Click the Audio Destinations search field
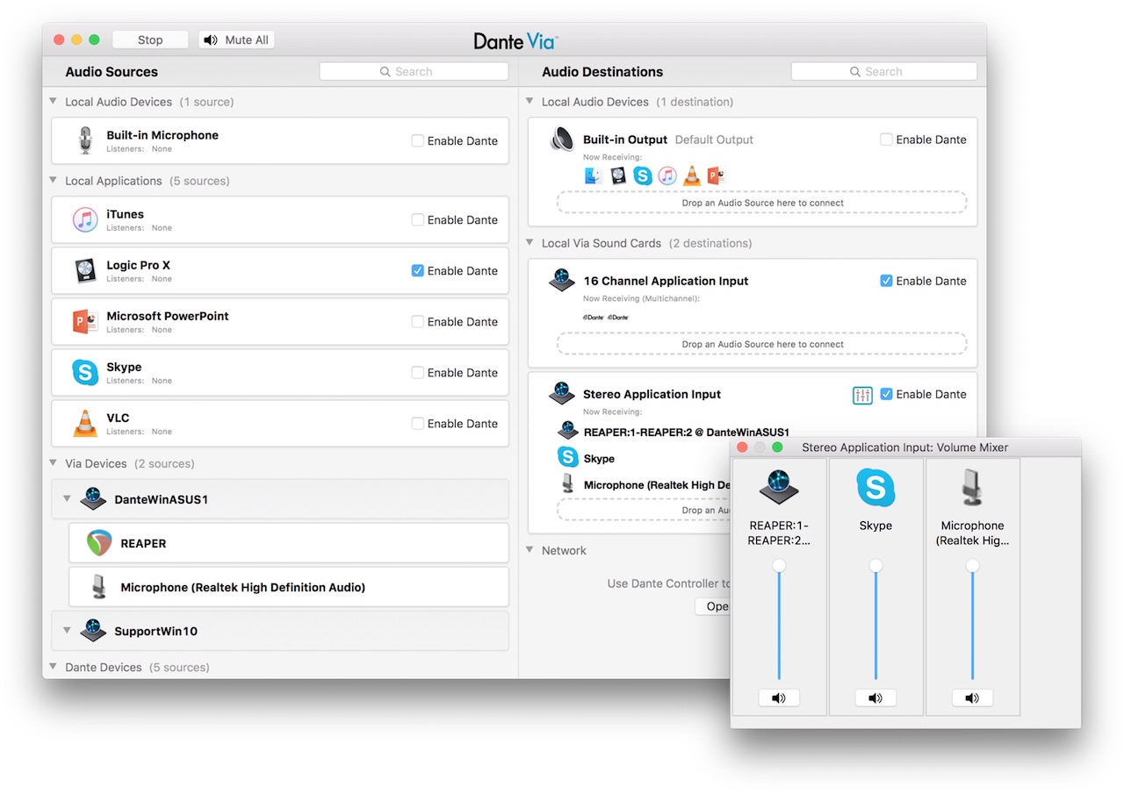 pos(884,72)
